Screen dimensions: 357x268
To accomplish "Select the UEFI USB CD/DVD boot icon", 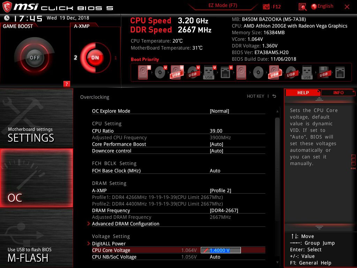I will (193, 72).
